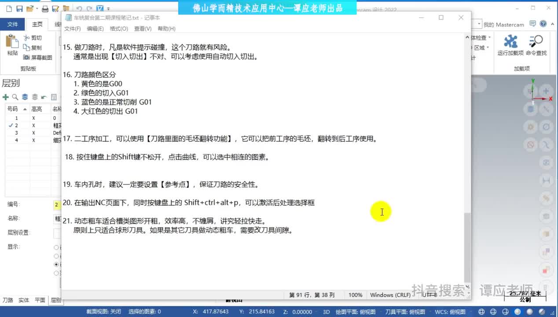
Task: Click the 剪切 cut button
Action: coord(33,38)
